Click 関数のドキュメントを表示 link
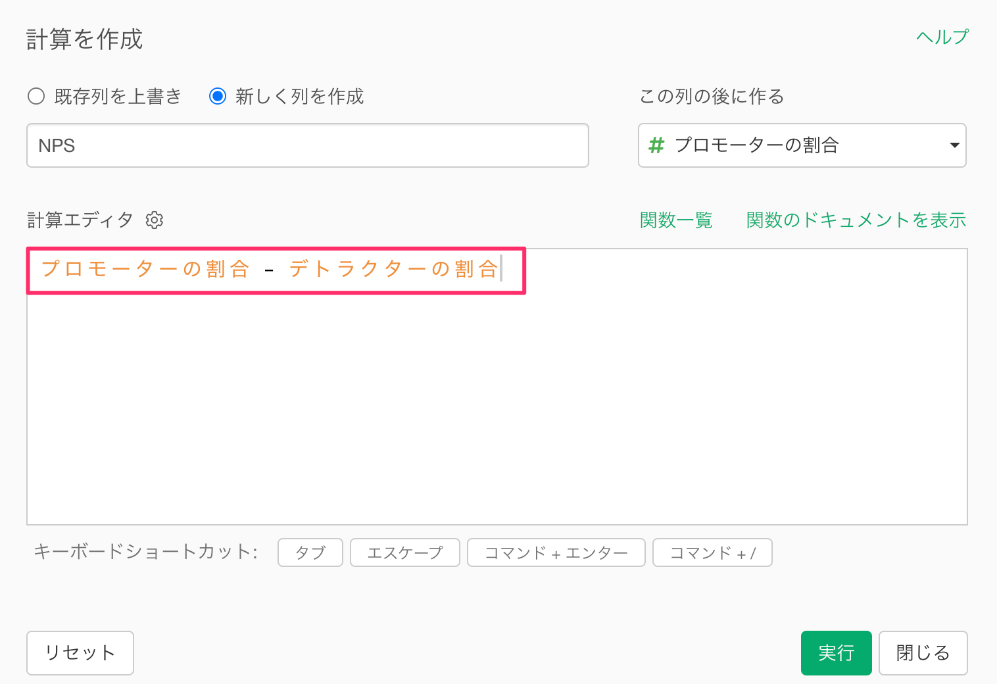The image size is (997, 684). (856, 220)
